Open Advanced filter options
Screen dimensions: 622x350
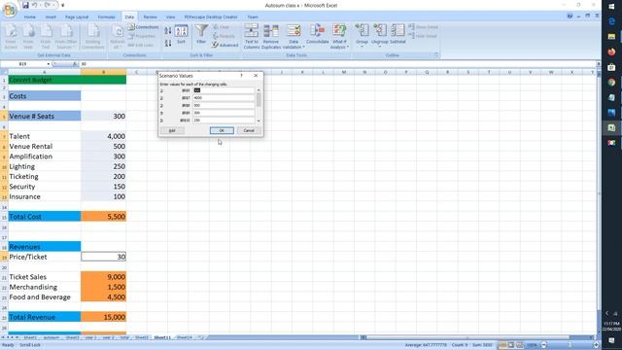(225, 45)
